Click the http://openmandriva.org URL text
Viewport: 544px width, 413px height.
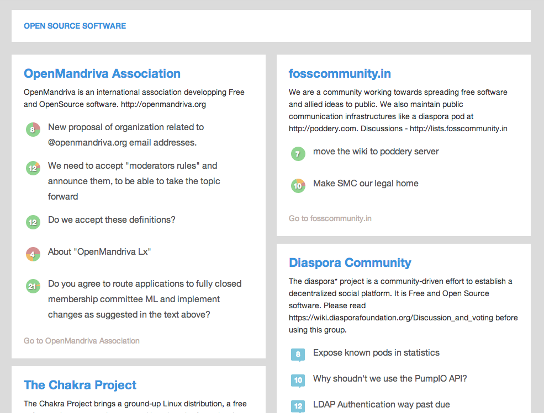click(163, 104)
